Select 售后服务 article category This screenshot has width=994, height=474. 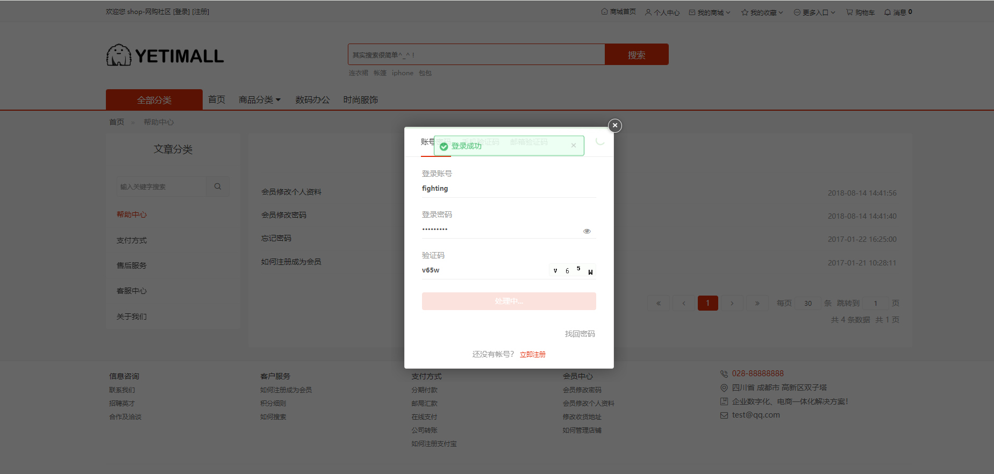pos(132,265)
